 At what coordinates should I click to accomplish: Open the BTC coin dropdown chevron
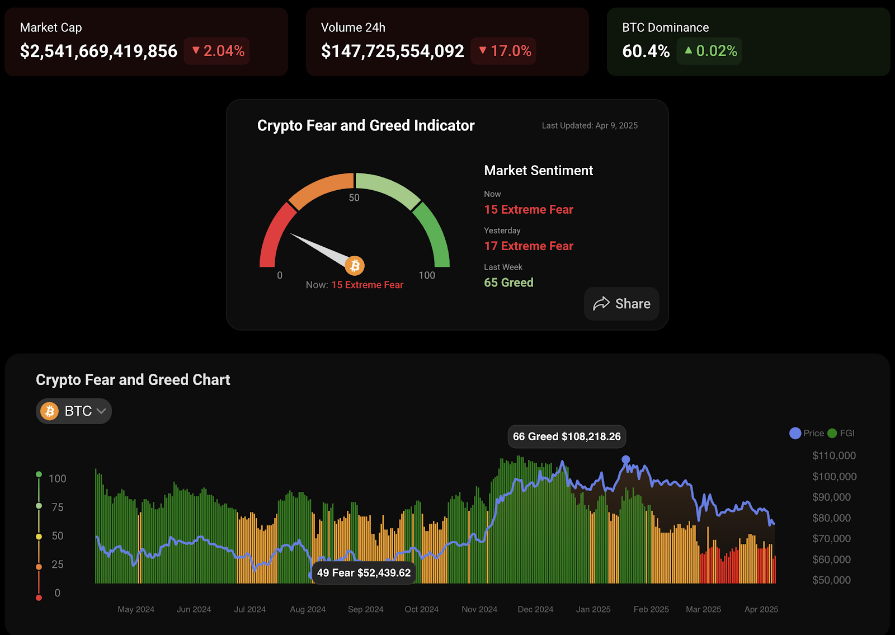[x=101, y=411]
